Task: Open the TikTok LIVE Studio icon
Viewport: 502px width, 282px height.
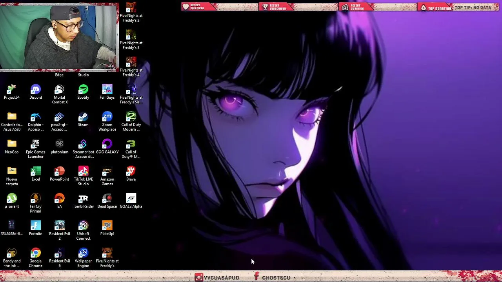Action: 83,176
